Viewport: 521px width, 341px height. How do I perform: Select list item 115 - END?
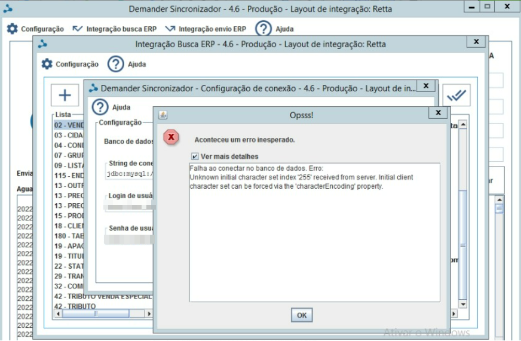point(69,176)
